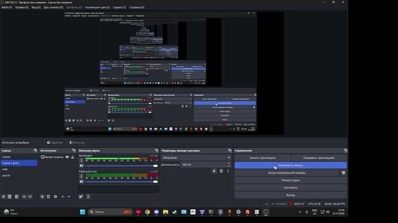This screenshot has width=398, height=223.
Task: Toggle the lock on Захват экрана source
Action: pos(73,157)
